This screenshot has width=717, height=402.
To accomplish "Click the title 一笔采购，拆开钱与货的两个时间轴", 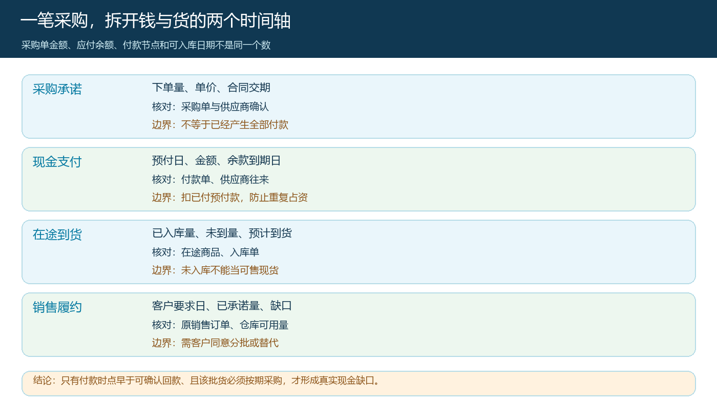I will 156,21.
